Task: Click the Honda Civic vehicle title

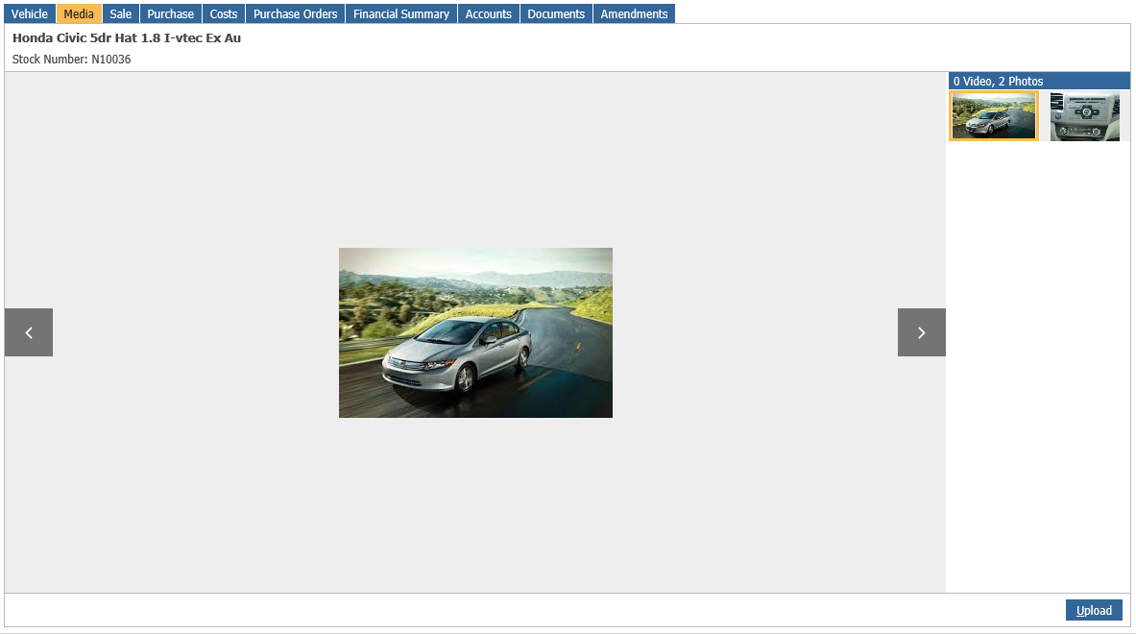Action: click(127, 37)
